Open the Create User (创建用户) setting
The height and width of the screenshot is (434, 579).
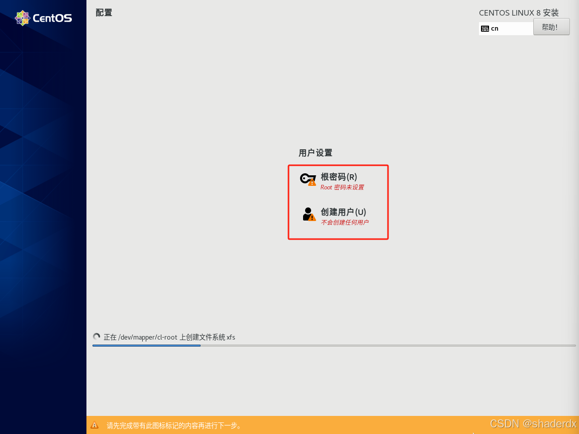pos(335,216)
